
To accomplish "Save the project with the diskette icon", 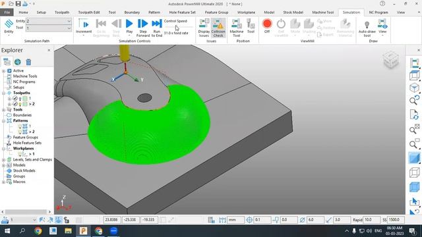I will (x=18, y=4).
